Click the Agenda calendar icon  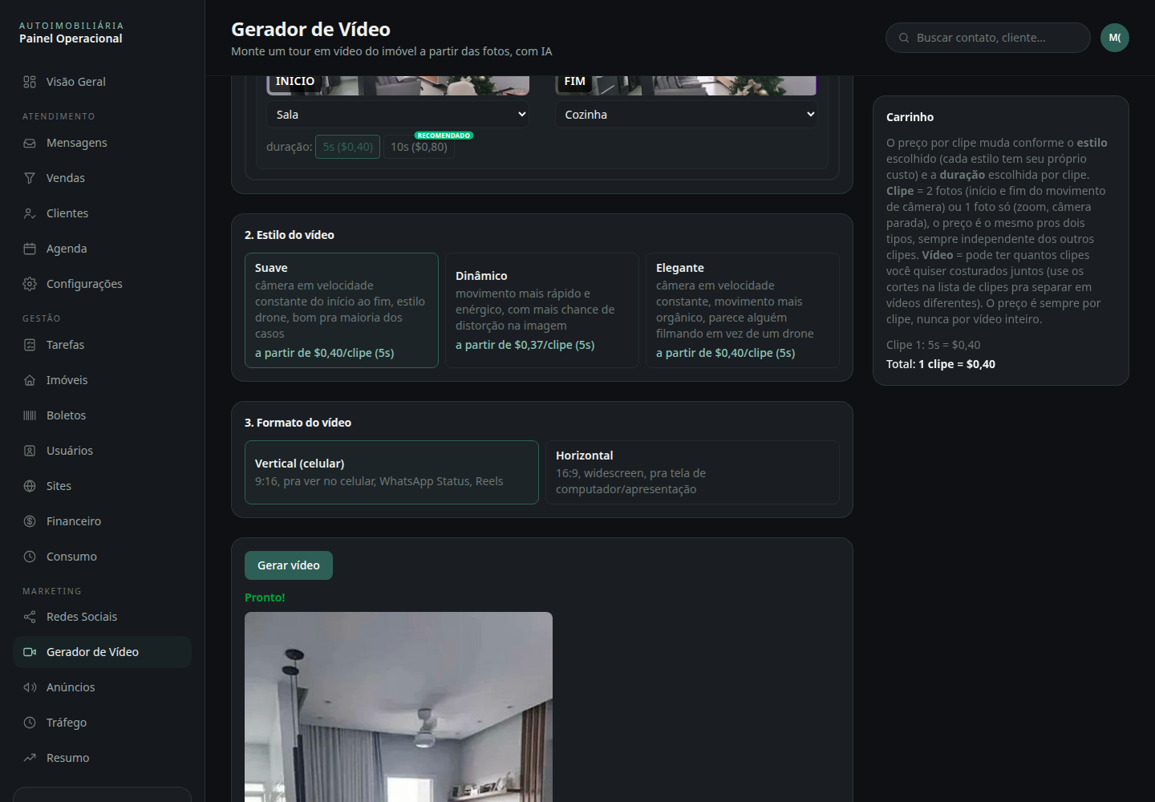[x=30, y=249]
